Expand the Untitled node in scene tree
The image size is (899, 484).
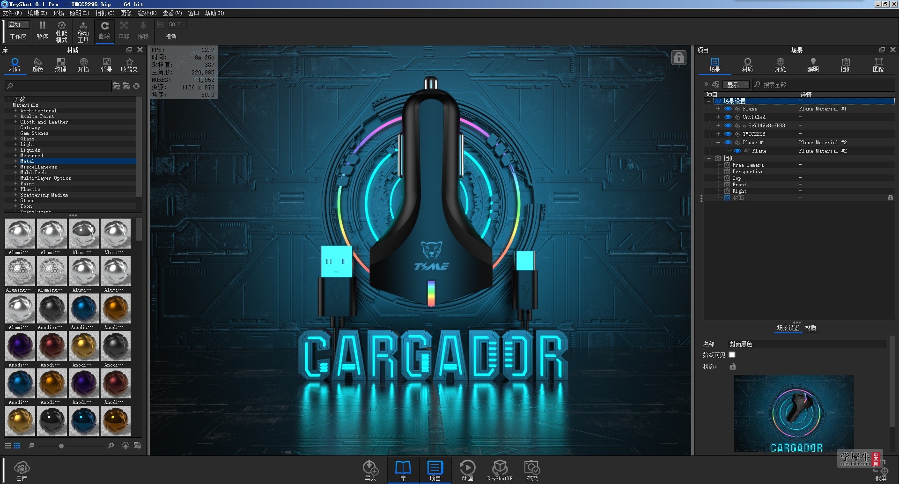click(718, 117)
